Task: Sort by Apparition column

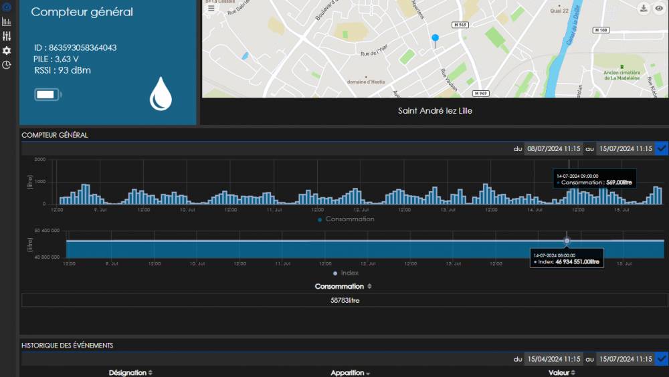Action: 350,373
